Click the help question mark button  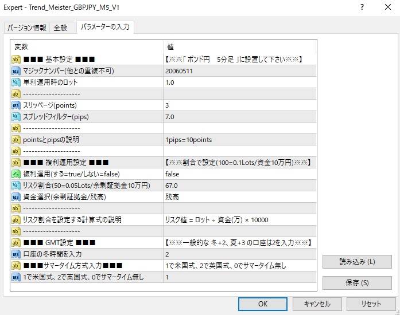click(362, 7)
